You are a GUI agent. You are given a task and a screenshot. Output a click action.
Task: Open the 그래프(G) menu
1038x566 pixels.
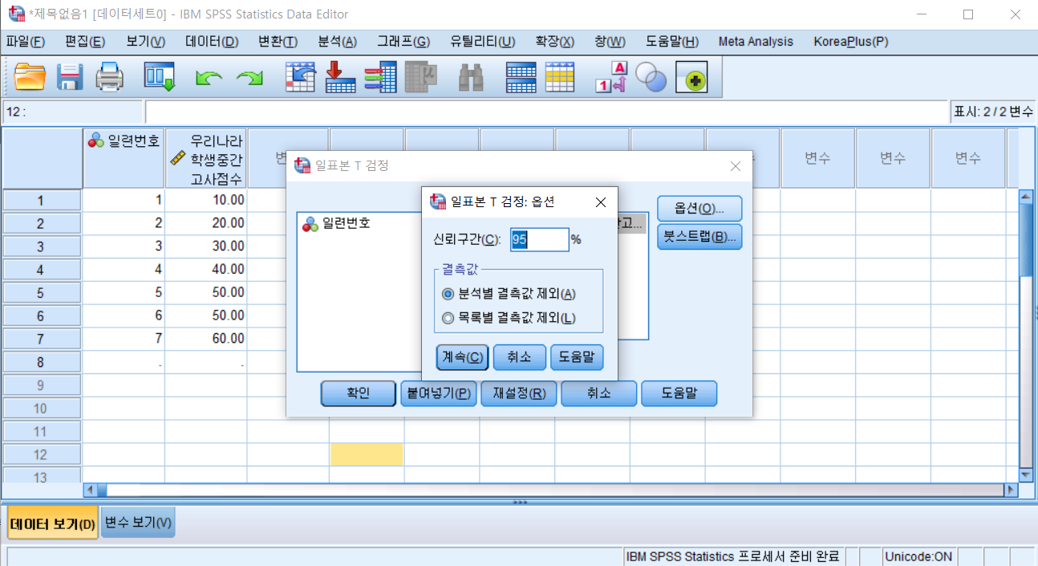coord(403,42)
